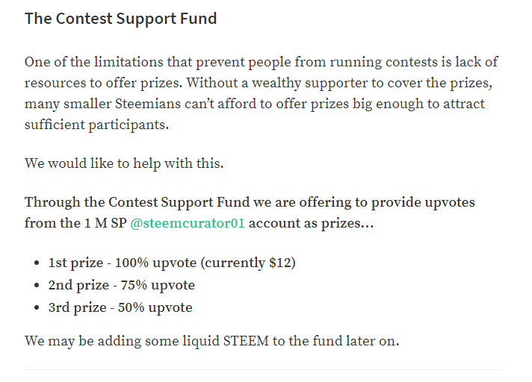The height and width of the screenshot is (382, 532).
Task: Click the 'sufficient participants.' text
Action: pos(96,125)
